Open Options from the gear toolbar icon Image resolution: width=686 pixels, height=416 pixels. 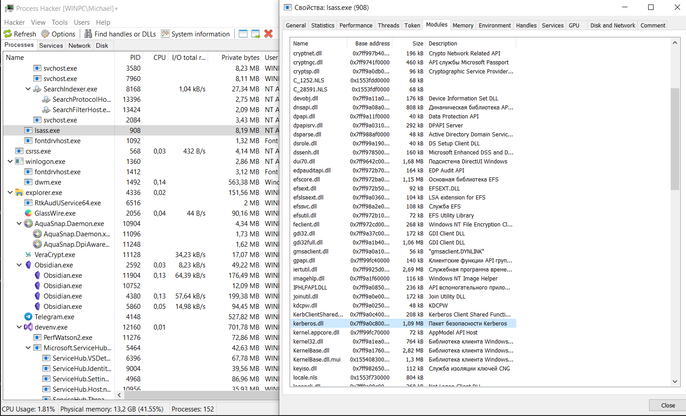45,34
